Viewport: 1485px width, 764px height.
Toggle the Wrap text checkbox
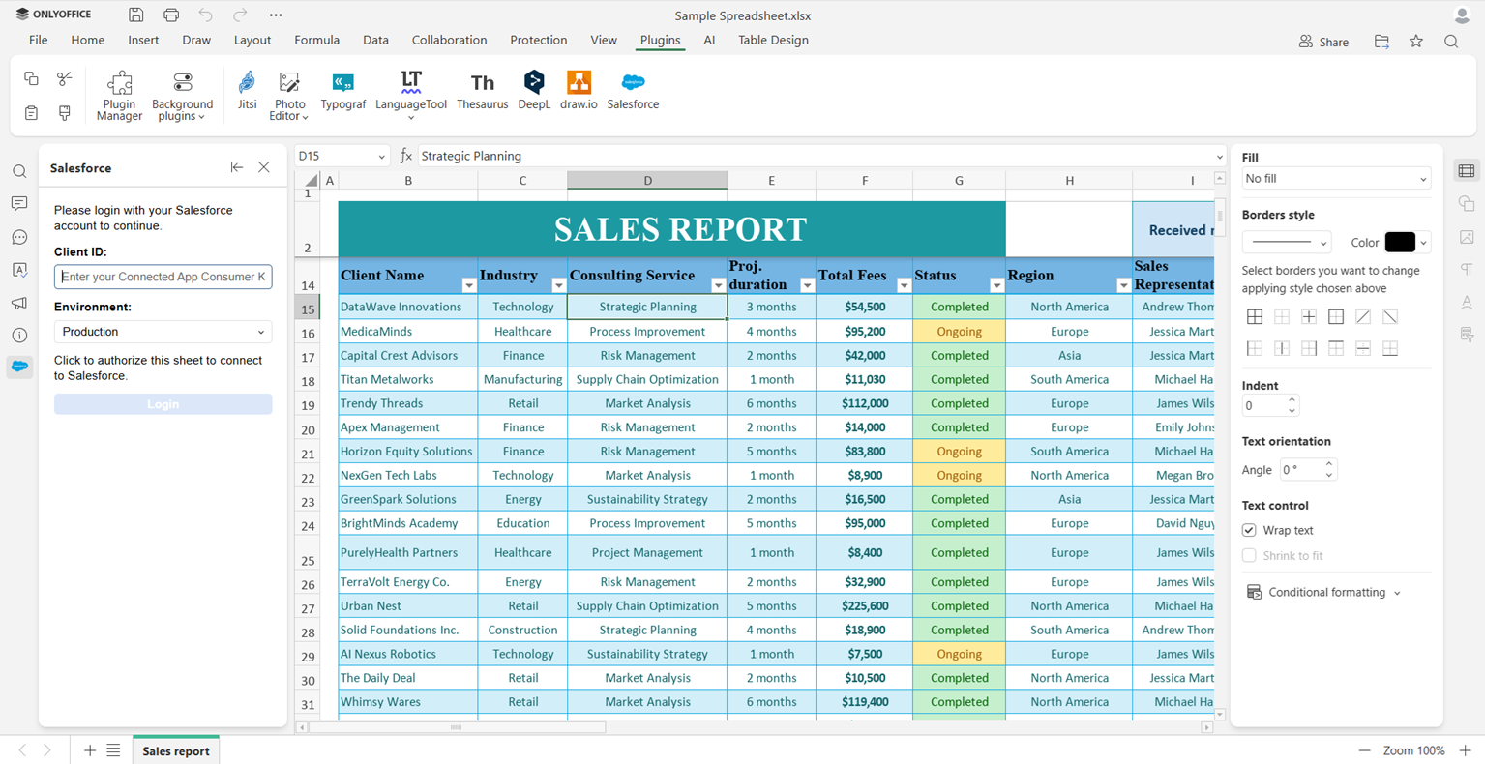pos(1249,530)
